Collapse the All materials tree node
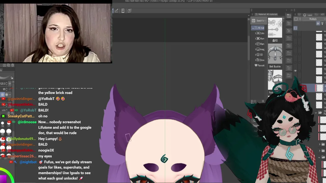 (x=253, y=28)
